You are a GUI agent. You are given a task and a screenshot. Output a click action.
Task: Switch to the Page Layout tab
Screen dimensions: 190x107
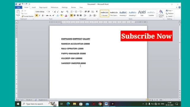click(x=43, y=7)
